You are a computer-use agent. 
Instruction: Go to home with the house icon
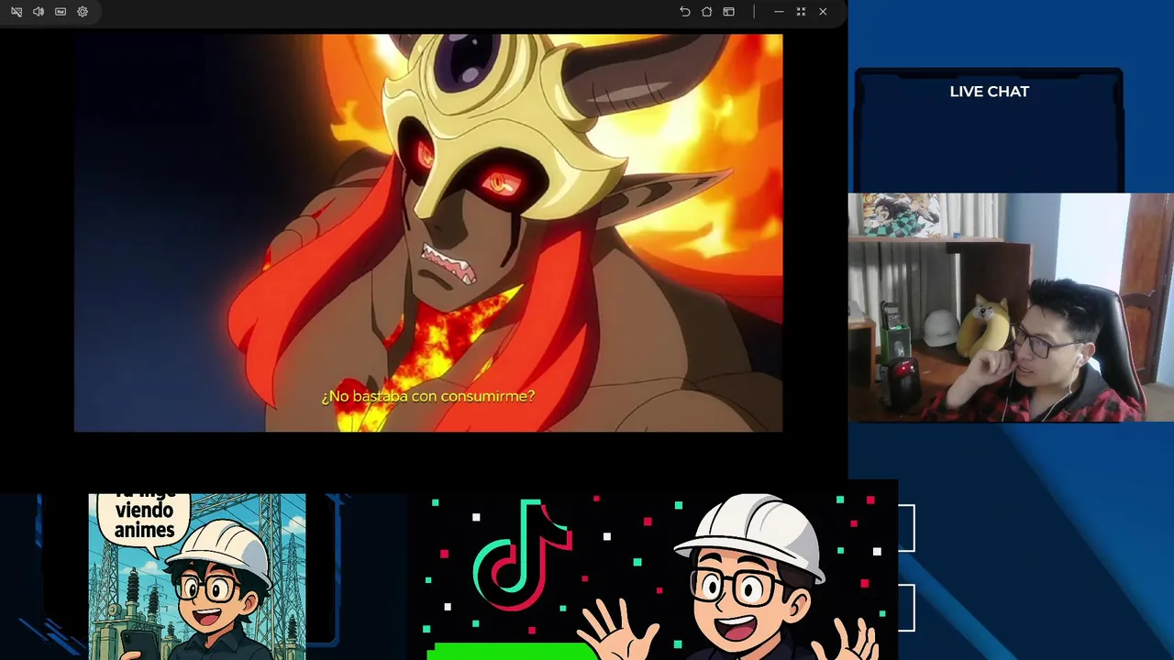pyautogui.click(x=706, y=12)
